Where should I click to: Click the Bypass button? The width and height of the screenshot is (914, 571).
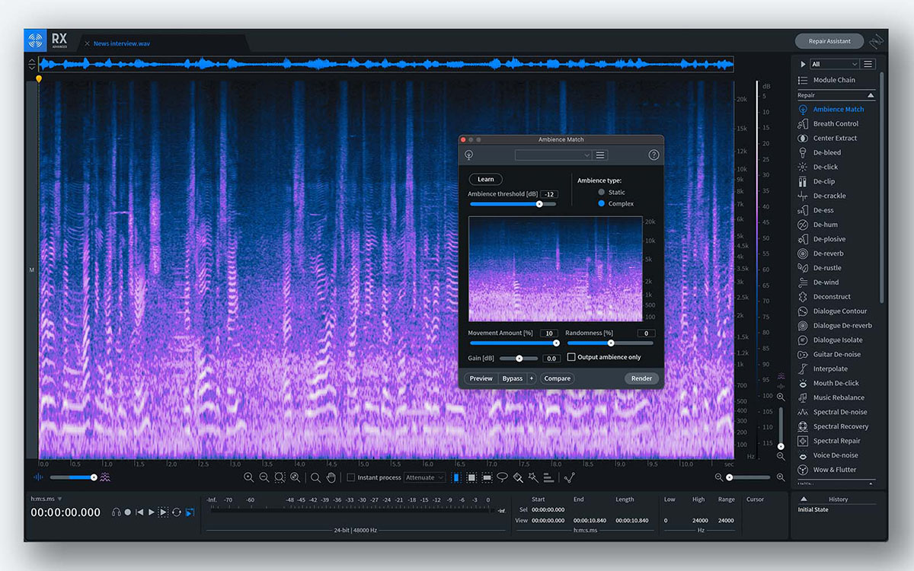pos(513,378)
